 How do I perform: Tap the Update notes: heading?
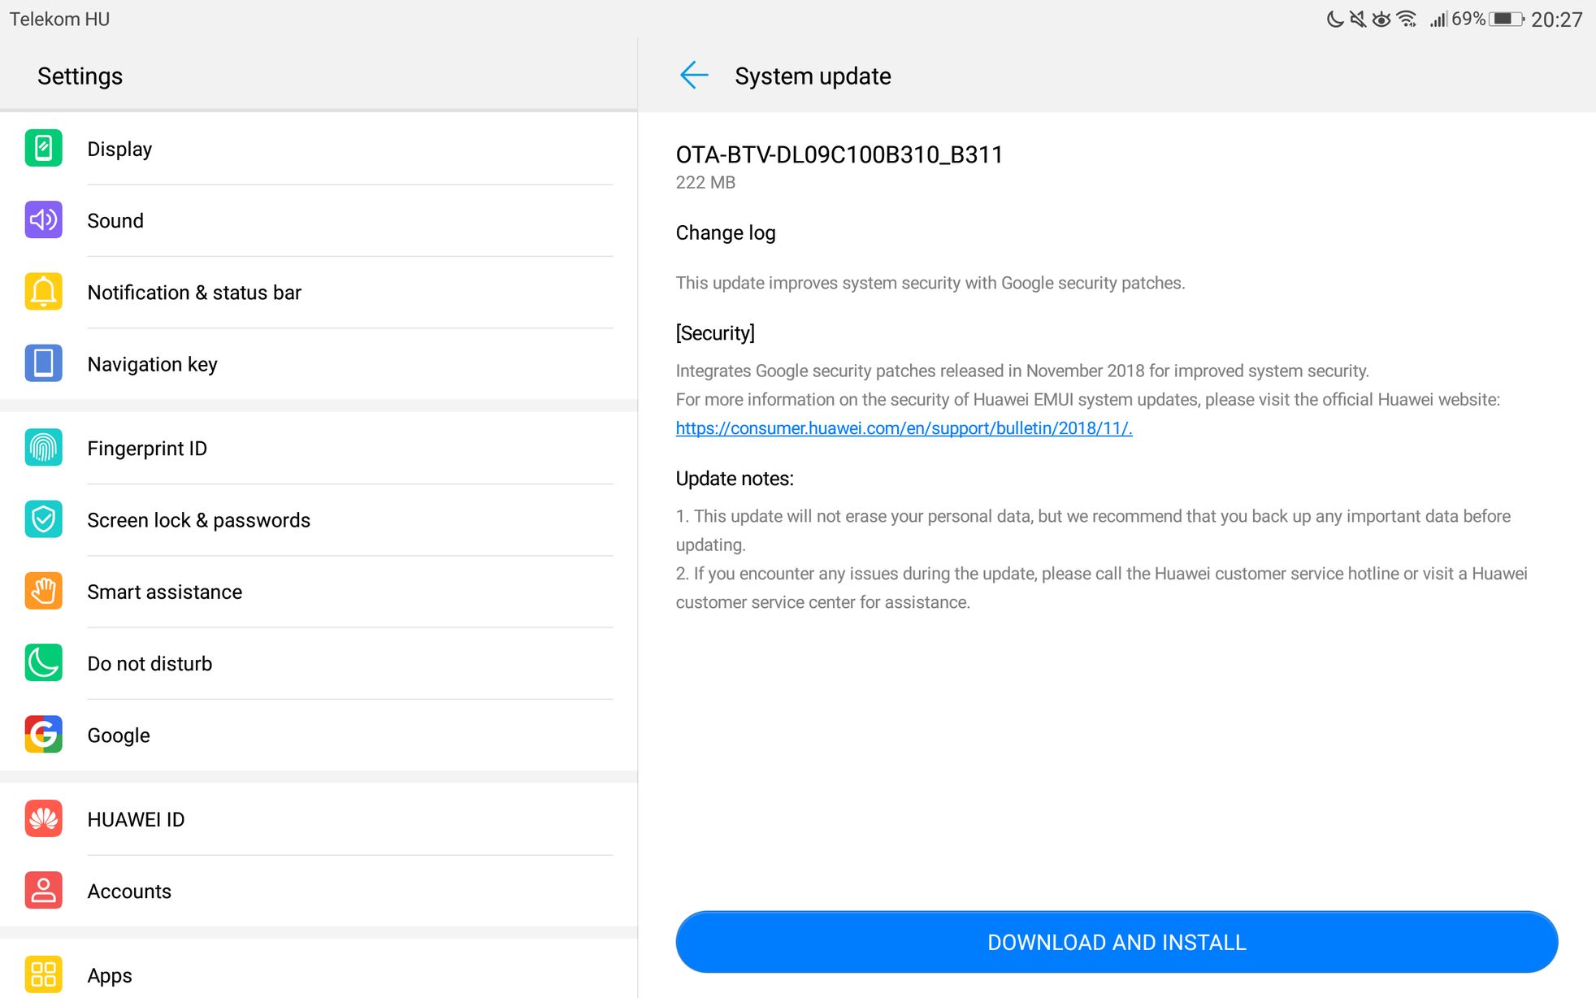pyautogui.click(x=735, y=479)
